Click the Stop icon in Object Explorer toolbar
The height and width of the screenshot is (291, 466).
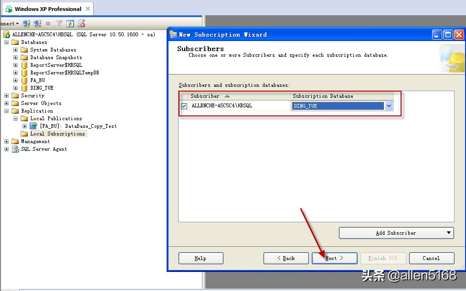point(47,23)
